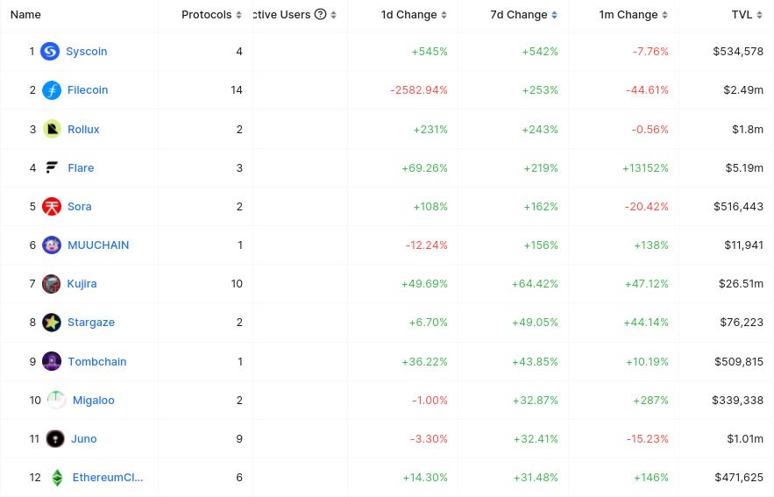Click the Filecoin chain logo icon

pyautogui.click(x=52, y=90)
